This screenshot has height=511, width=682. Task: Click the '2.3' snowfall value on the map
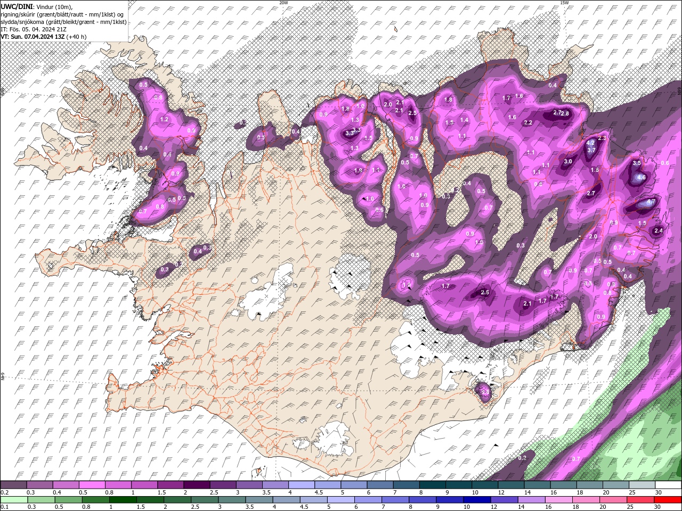point(603,138)
